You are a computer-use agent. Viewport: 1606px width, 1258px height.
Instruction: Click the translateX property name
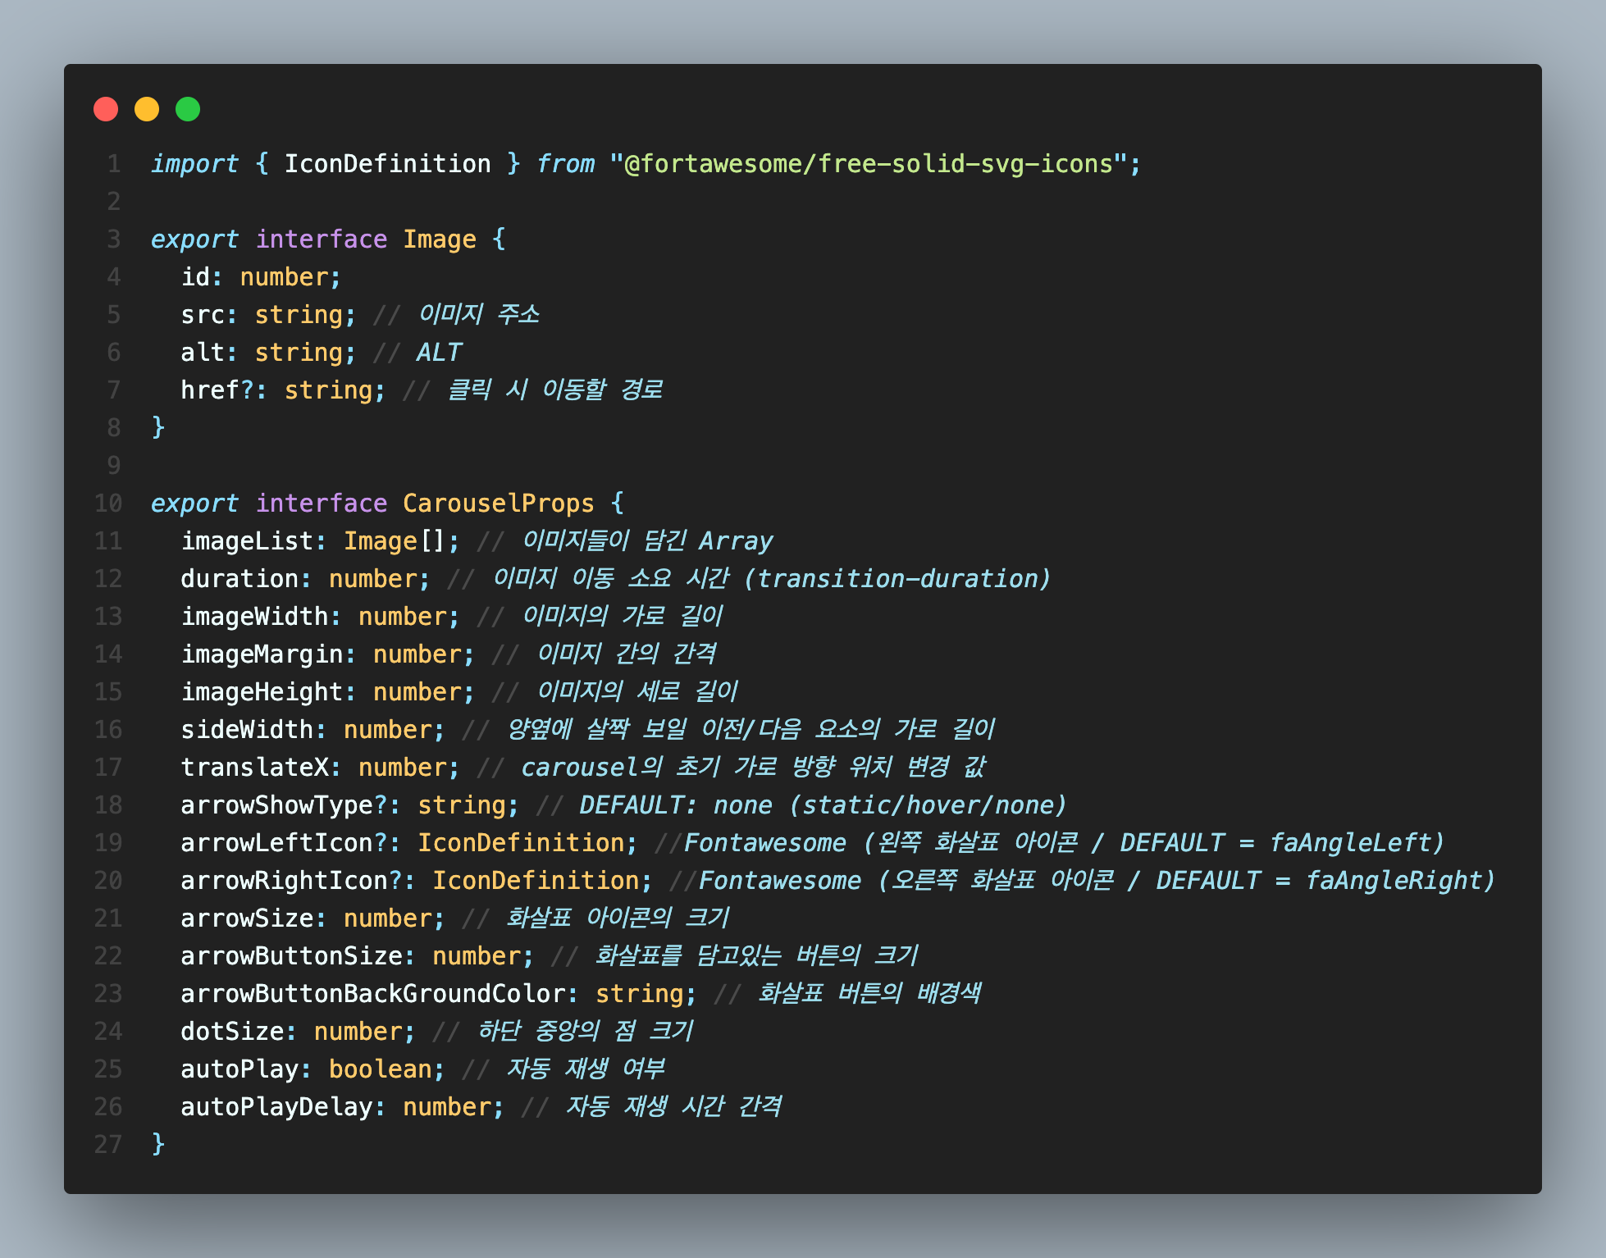254,768
